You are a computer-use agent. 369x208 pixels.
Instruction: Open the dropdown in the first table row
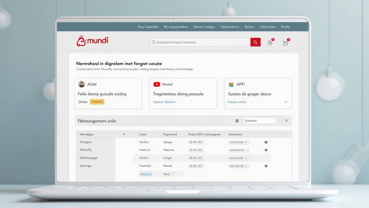(239, 142)
